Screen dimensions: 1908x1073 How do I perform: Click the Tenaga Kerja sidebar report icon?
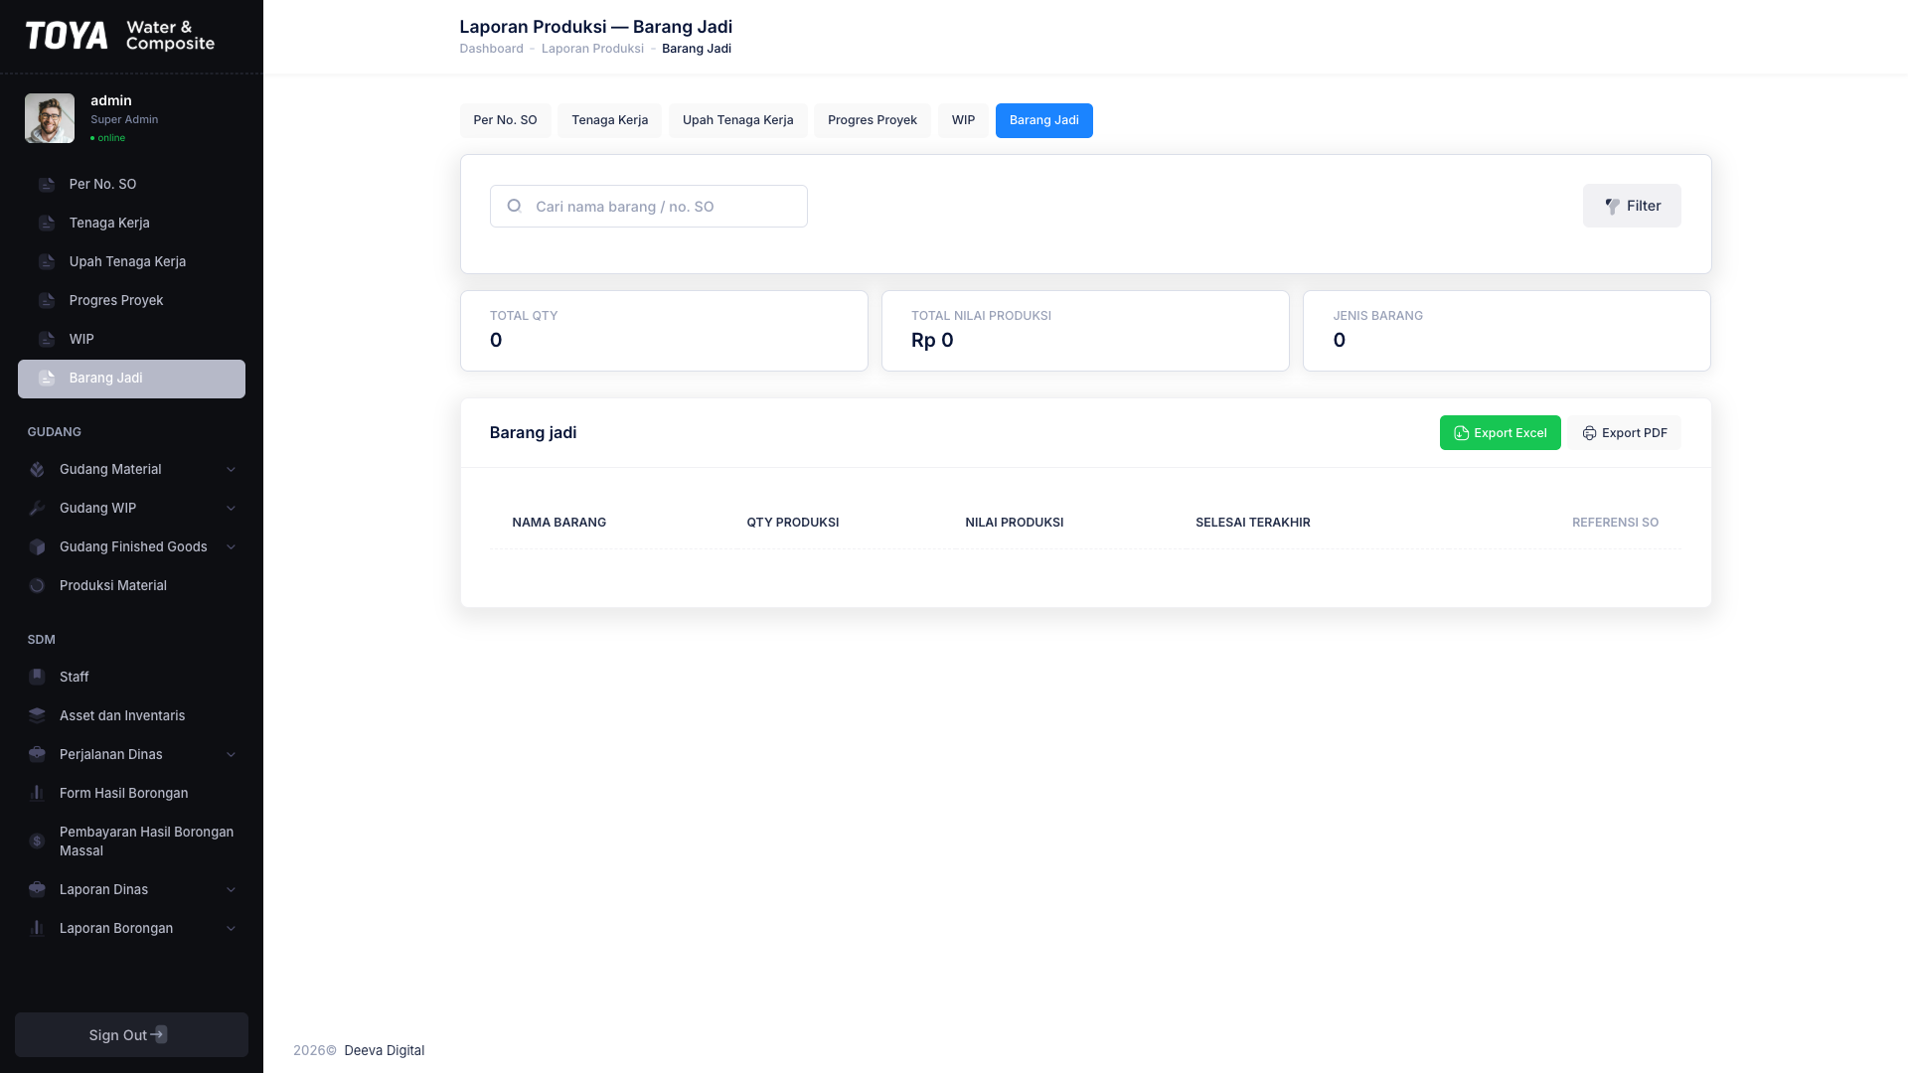(x=47, y=224)
